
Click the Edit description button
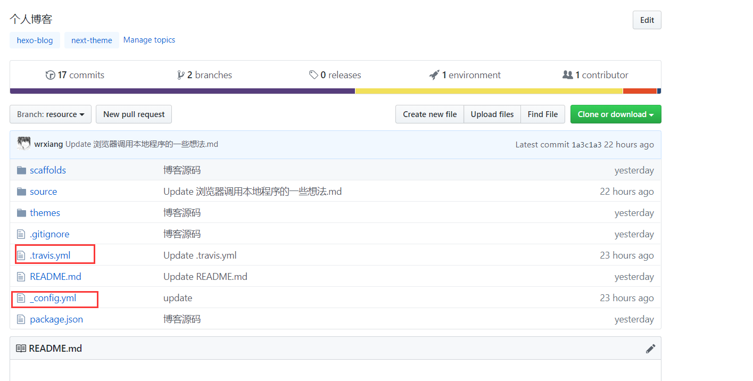point(647,20)
